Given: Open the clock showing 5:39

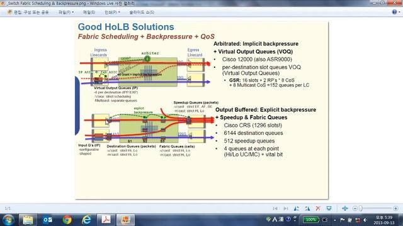Looking at the screenshot, I should click(x=384, y=220).
